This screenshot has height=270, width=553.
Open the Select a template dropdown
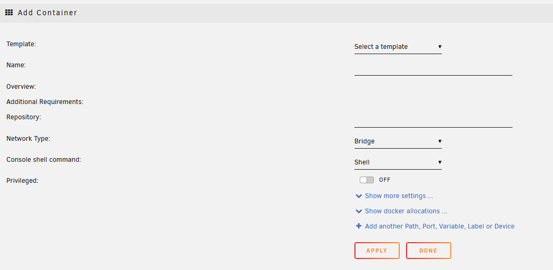398,47
